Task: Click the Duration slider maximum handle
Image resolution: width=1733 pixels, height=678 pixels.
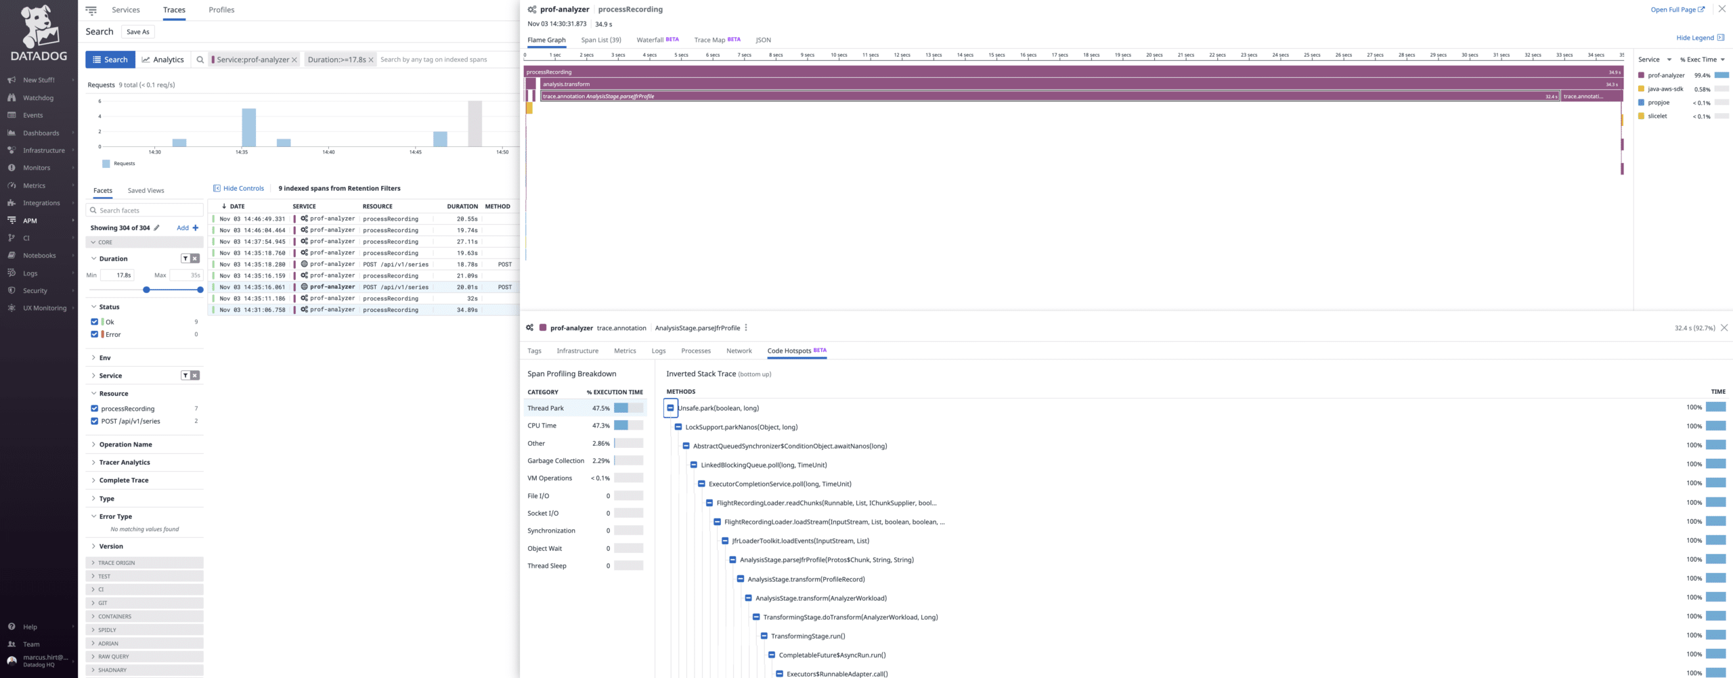Action: (200, 290)
